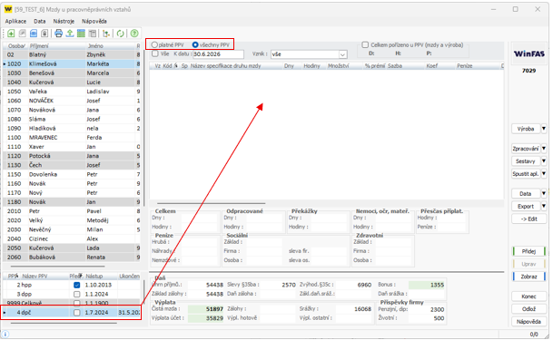The height and width of the screenshot is (340, 553).
Task: Open the Nápověda menu in menu bar
Action: tap(94, 21)
